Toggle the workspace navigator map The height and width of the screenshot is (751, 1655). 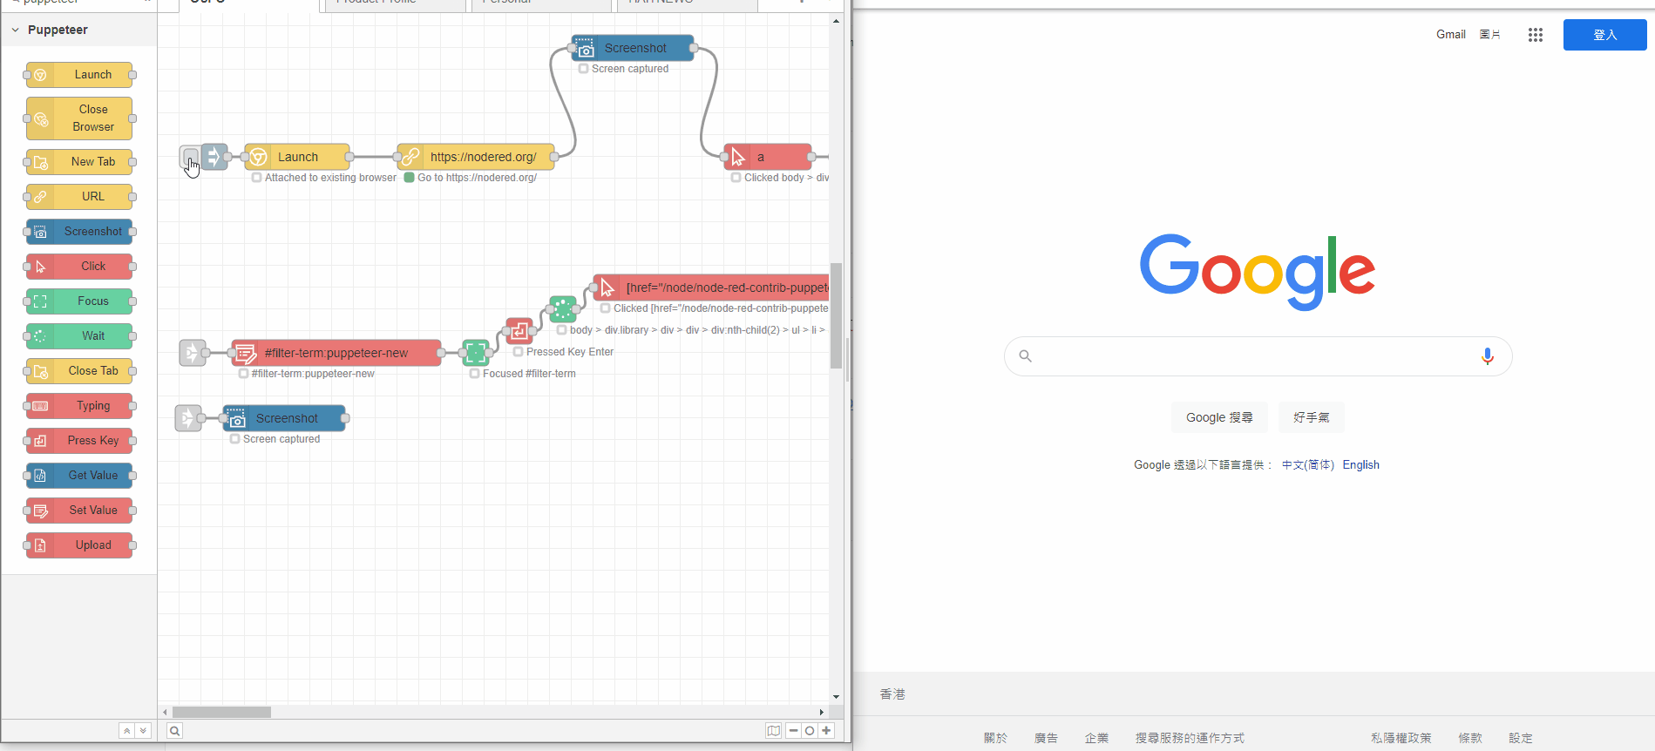point(774,731)
